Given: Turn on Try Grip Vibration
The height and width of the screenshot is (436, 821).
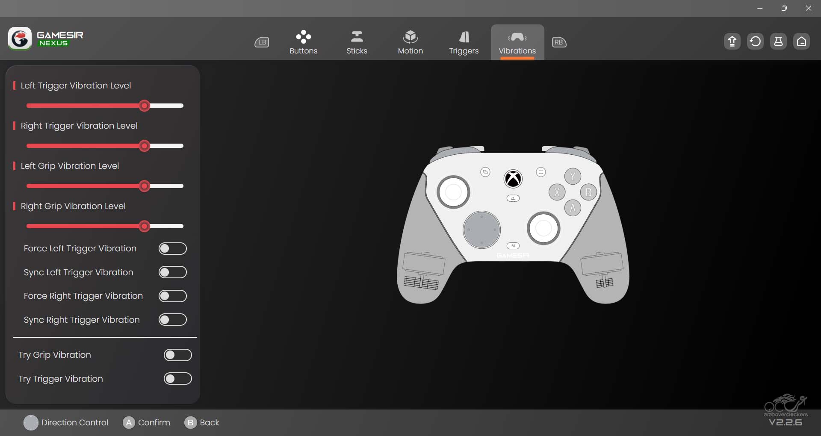Looking at the screenshot, I should click(x=177, y=355).
